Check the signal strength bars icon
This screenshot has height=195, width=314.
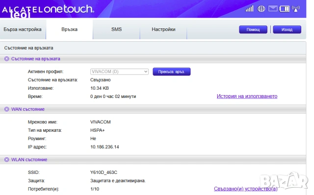tap(249, 9)
